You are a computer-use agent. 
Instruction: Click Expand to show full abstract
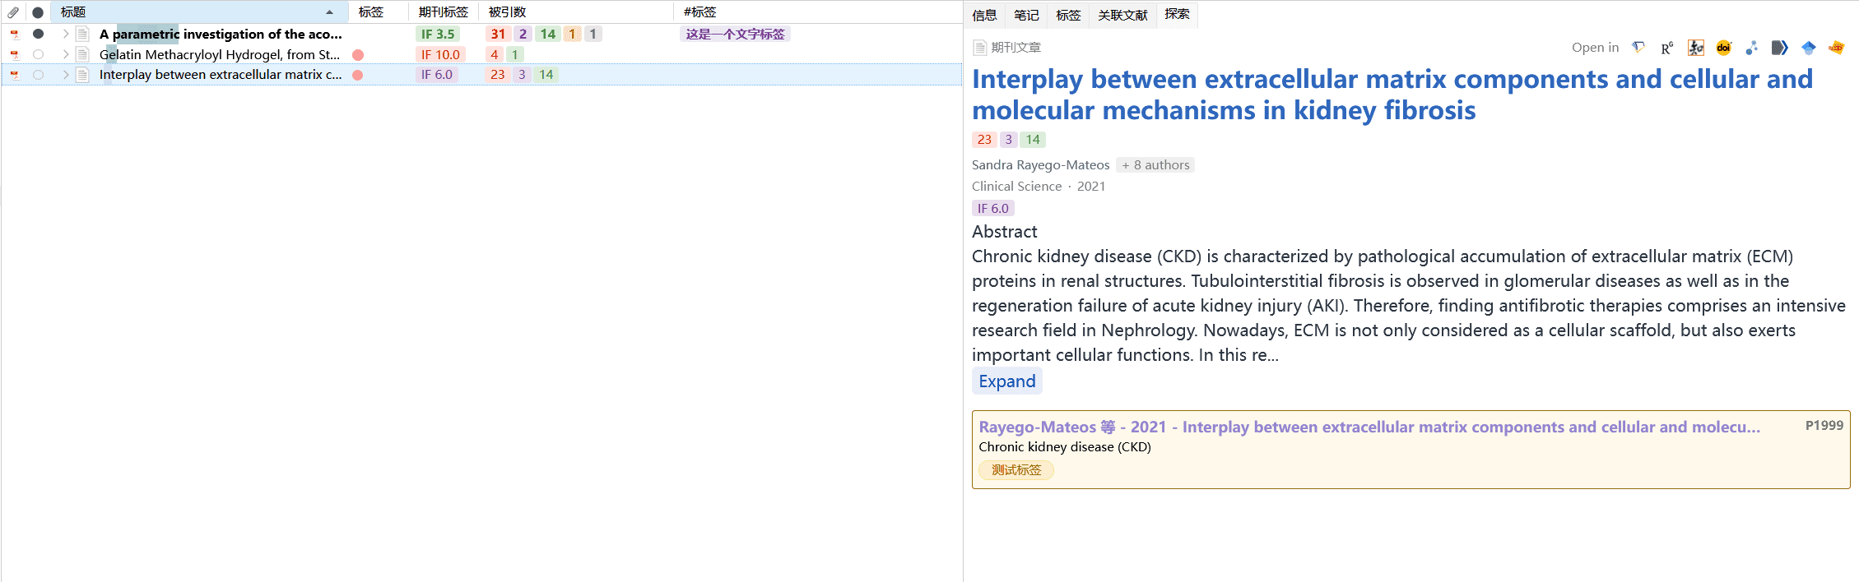point(1006,381)
